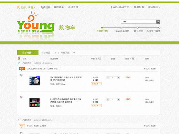
Task: Click the moon lamp quantity field
Action: click(x=113, y=78)
